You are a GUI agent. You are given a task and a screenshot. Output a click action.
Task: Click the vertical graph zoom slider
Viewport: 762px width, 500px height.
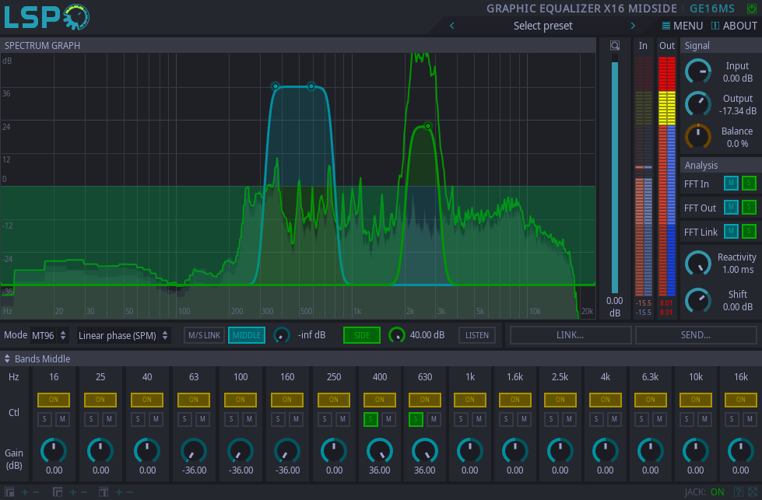click(615, 175)
